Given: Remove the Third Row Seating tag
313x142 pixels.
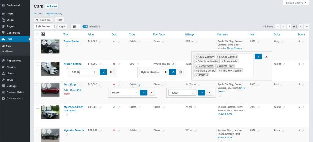Looking at the screenshot, I should coord(220,71).
